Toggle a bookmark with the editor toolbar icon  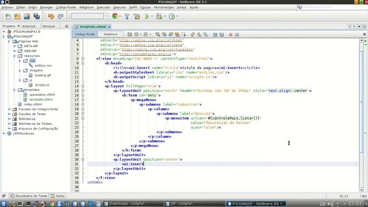click(x=206, y=34)
